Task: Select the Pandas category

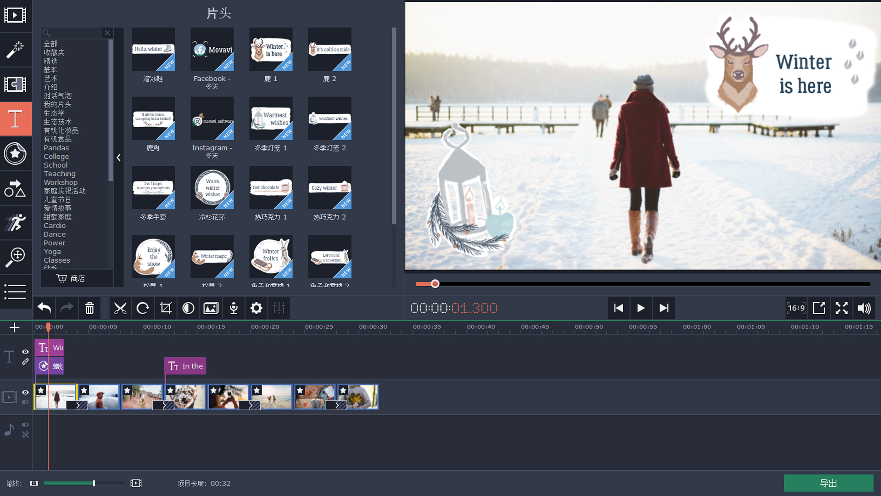Action: pos(56,148)
